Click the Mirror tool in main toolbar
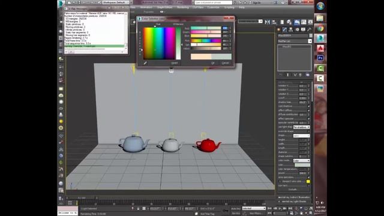Screen dimensions: 384x216 click(268, 22)
